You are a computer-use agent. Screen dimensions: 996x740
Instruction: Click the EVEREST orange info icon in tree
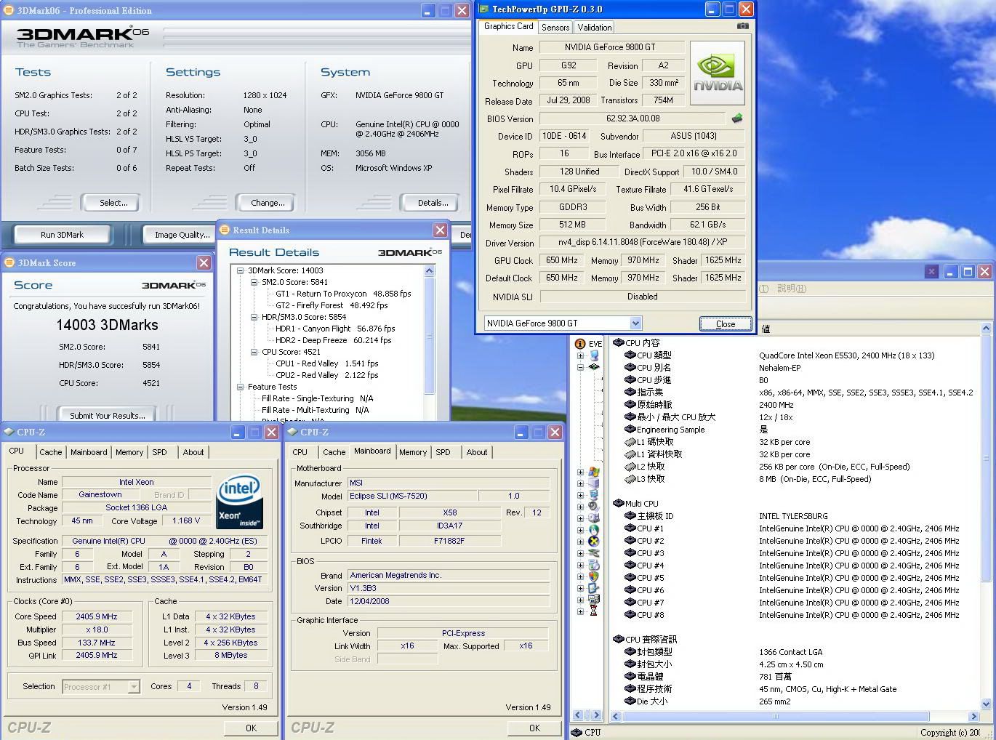pos(579,344)
